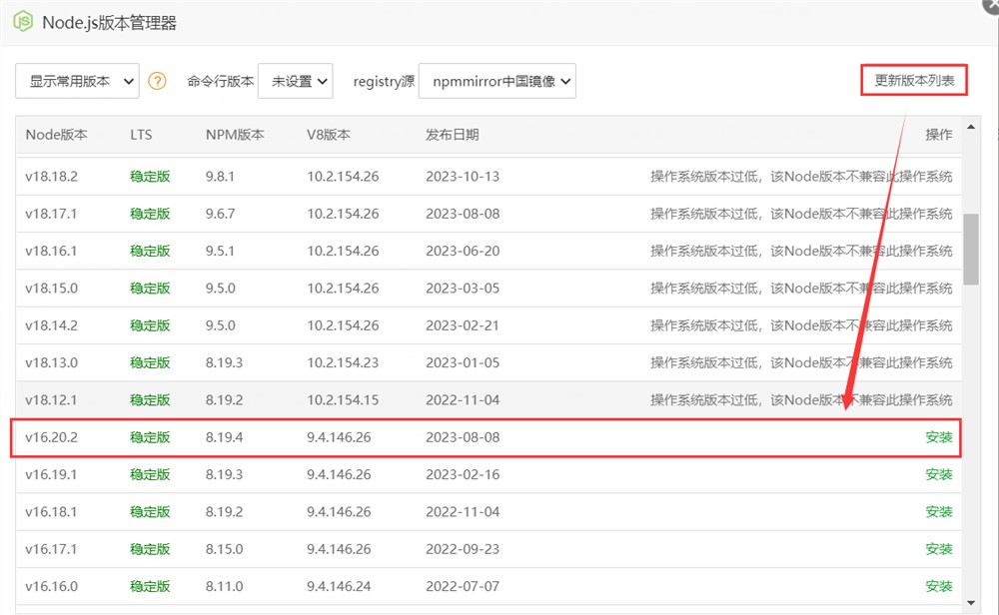This screenshot has height=615, width=999.
Task: Click incompatibility message in v18.18.2 row
Action: pos(801,177)
